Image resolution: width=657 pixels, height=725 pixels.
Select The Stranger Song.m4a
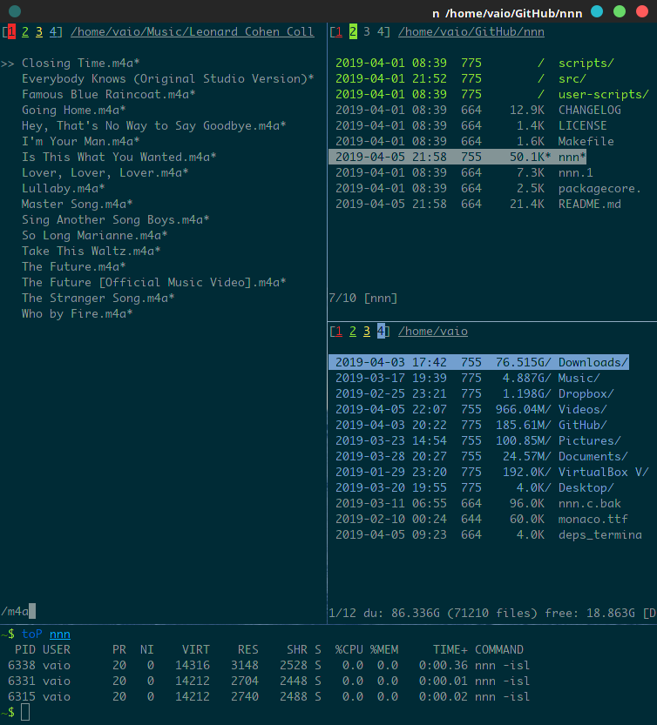(98, 299)
